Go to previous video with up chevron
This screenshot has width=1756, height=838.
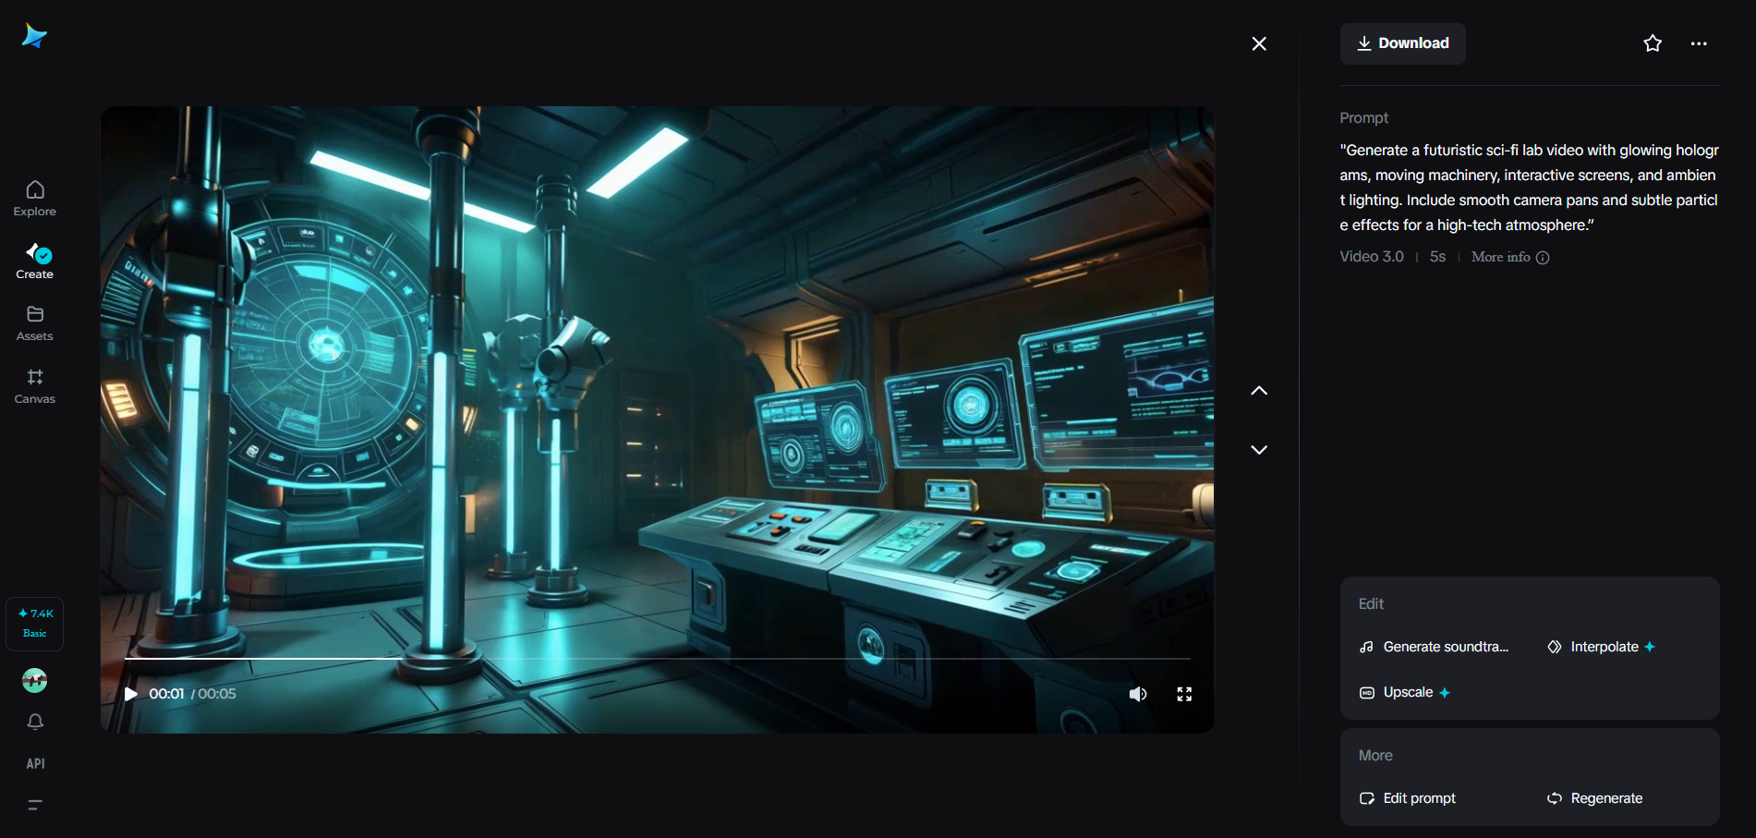pyautogui.click(x=1259, y=390)
